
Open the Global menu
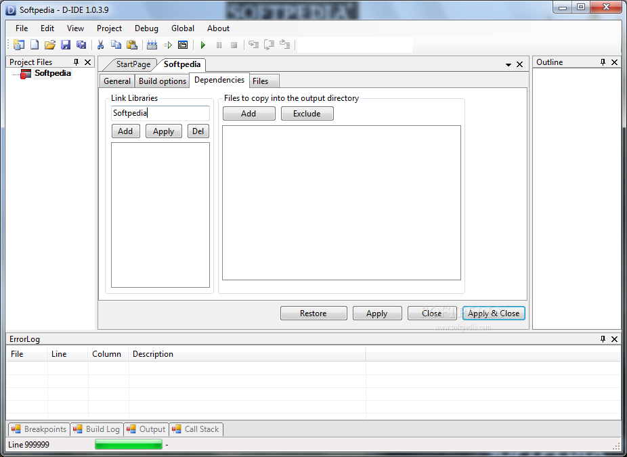183,28
